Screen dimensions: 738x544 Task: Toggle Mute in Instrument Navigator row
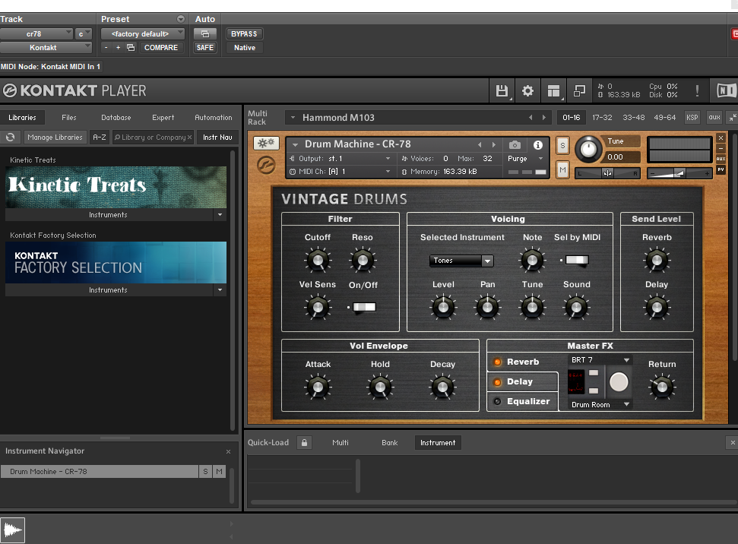coord(220,472)
